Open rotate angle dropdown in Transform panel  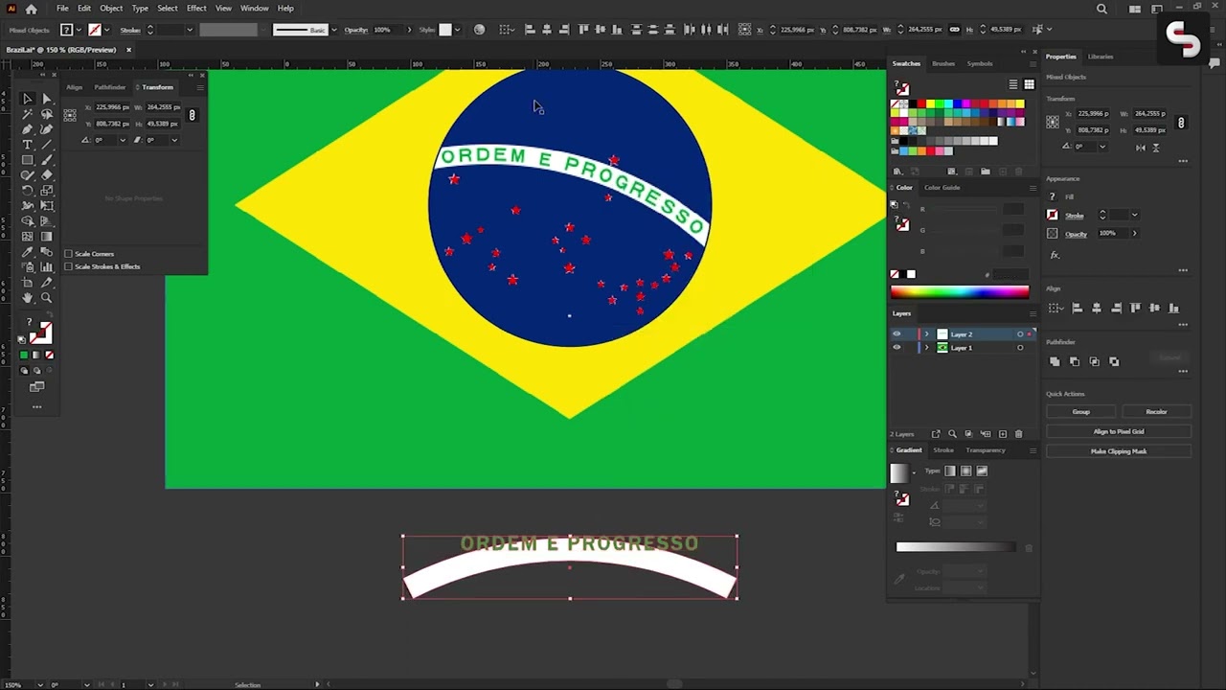coord(122,140)
